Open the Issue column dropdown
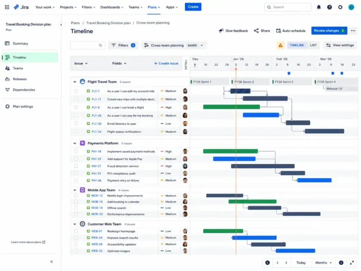The width and height of the screenshot is (361, 271). (x=81, y=64)
